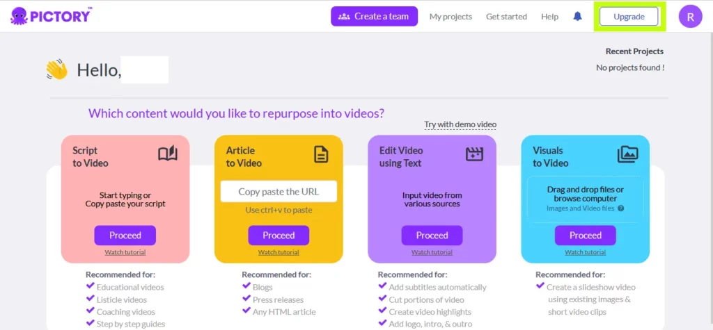Open the R profile avatar

tap(690, 17)
